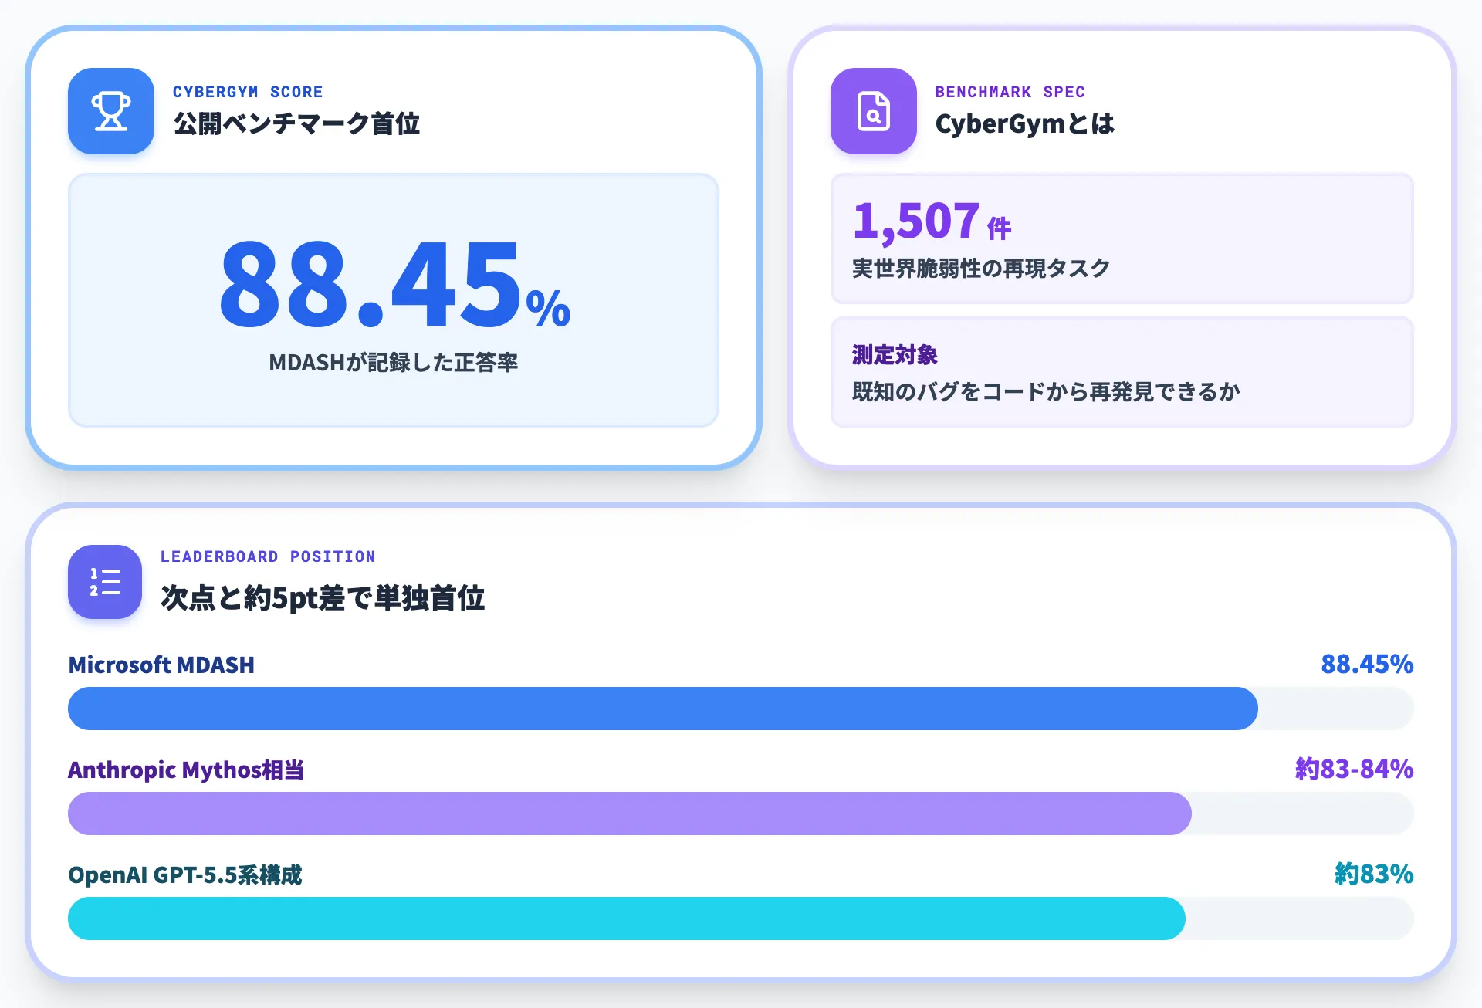Viewport: 1482px width, 1008px height.
Task: Click the Microsoft MDASH label
Action: [x=161, y=665]
